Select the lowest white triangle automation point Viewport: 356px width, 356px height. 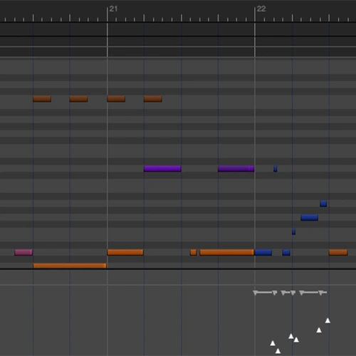pos(278,351)
